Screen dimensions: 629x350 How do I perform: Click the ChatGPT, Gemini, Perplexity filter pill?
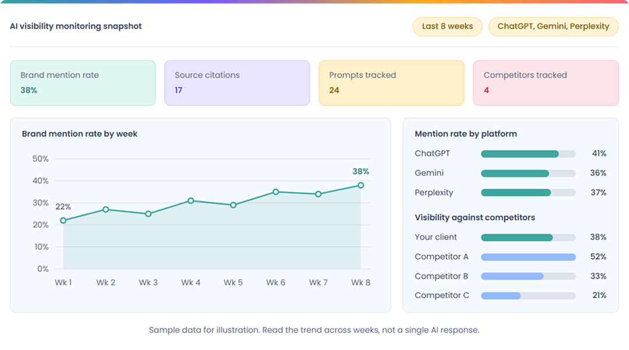pyautogui.click(x=553, y=26)
